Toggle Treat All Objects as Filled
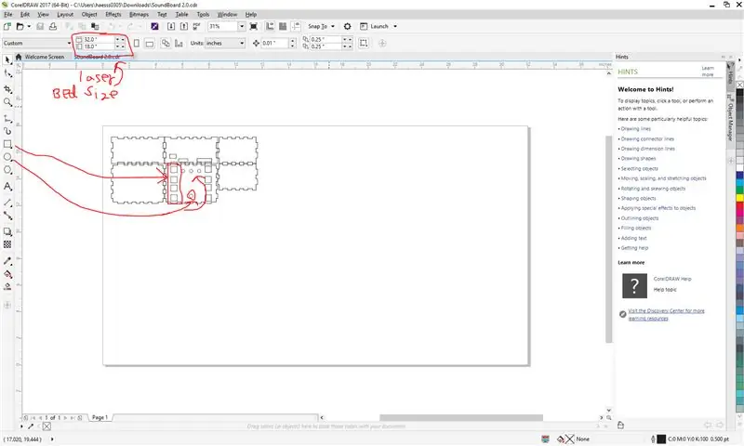The image size is (744, 446). [x=364, y=43]
